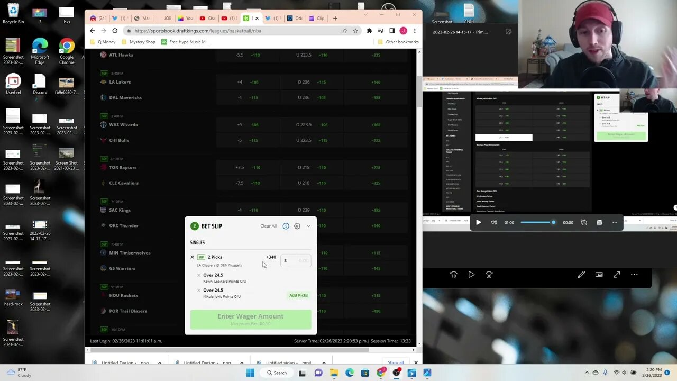
Task: Switch to the Odd browser tab
Action: 295,18
